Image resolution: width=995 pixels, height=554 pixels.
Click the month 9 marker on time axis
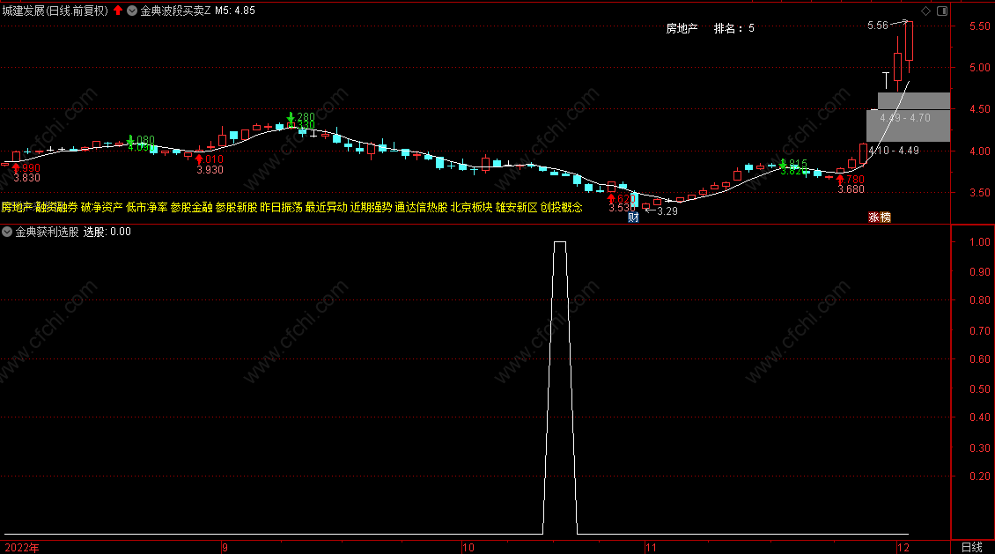coord(225,547)
